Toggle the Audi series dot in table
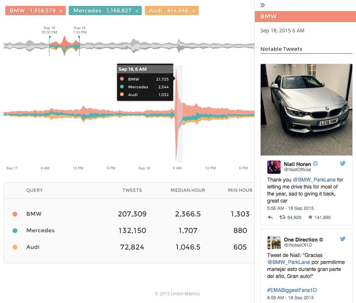This screenshot has height=303, width=356. coord(15,247)
